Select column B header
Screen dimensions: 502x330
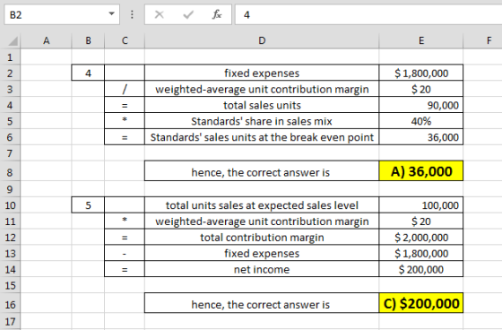coord(88,40)
